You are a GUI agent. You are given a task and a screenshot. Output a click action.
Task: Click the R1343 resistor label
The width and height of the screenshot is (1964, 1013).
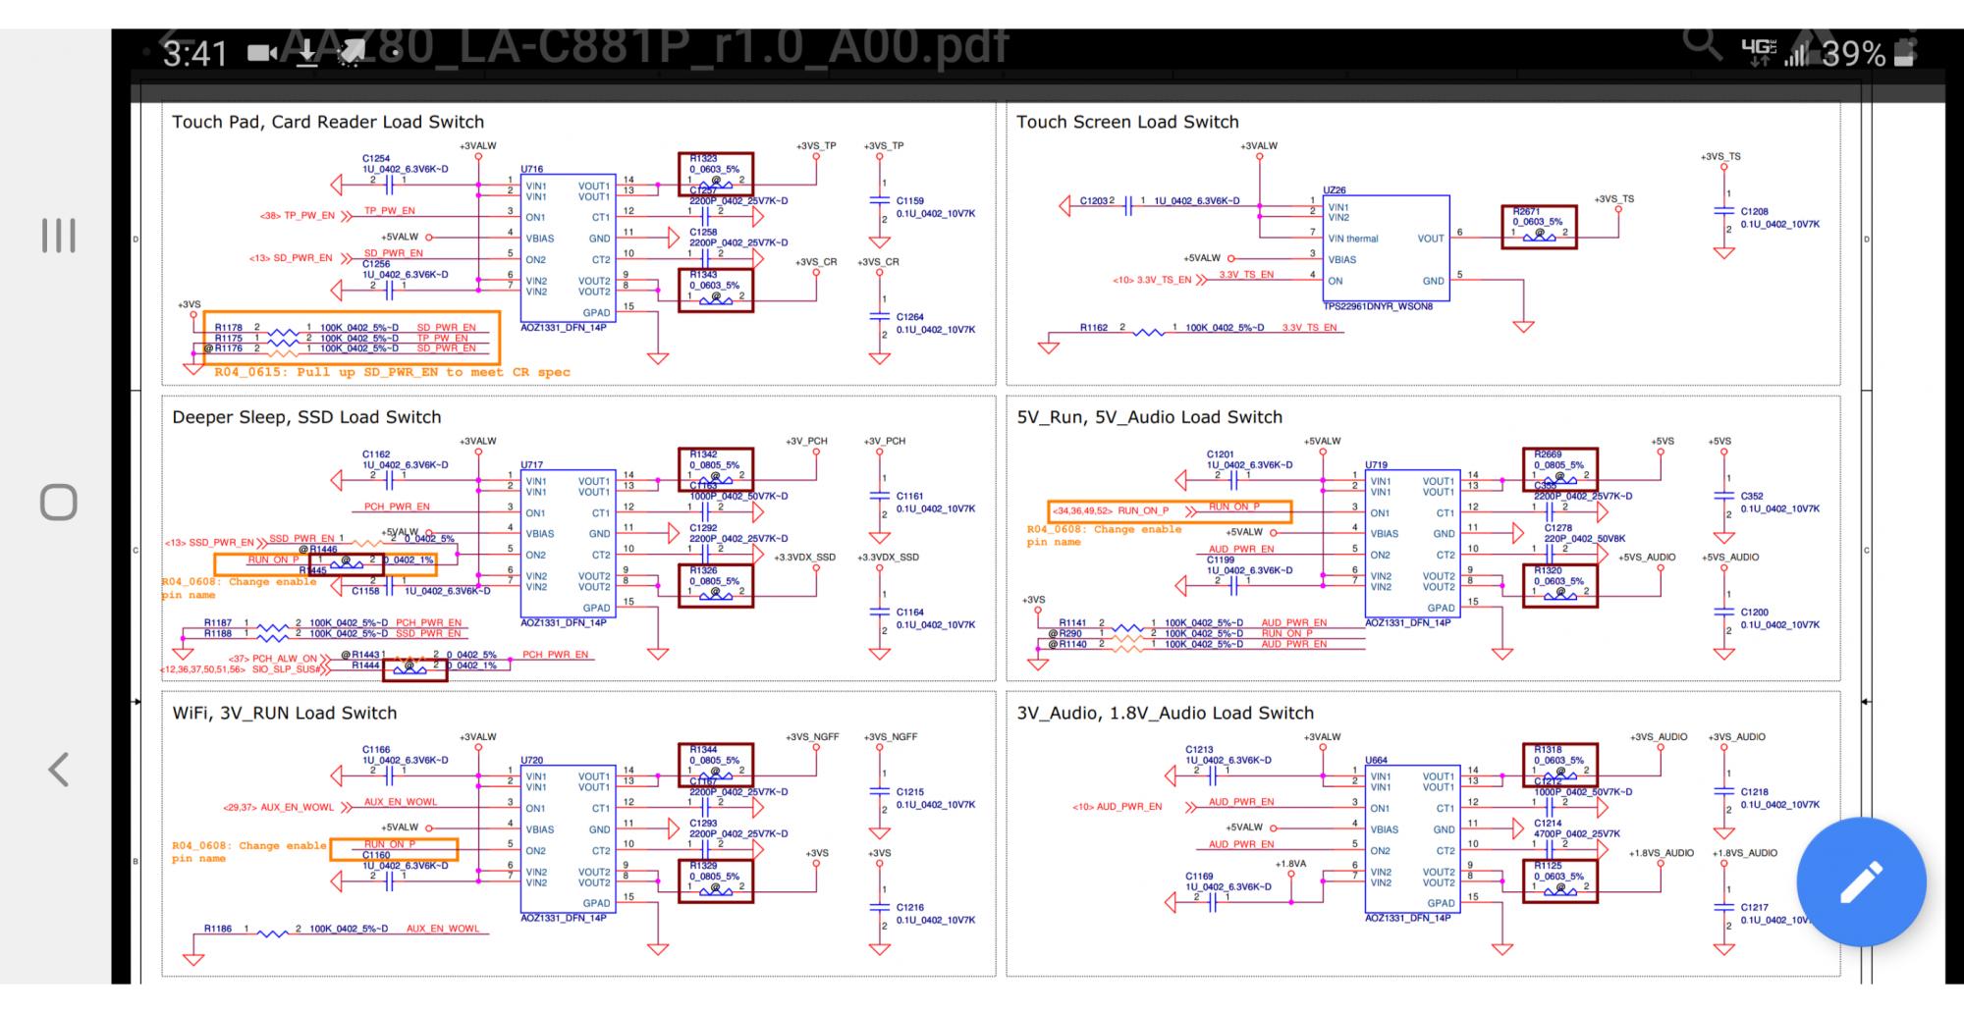pos(703,275)
